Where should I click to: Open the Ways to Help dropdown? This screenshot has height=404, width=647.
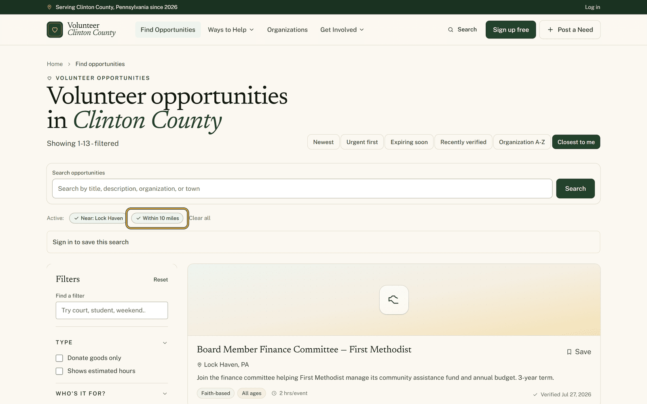pos(231,29)
